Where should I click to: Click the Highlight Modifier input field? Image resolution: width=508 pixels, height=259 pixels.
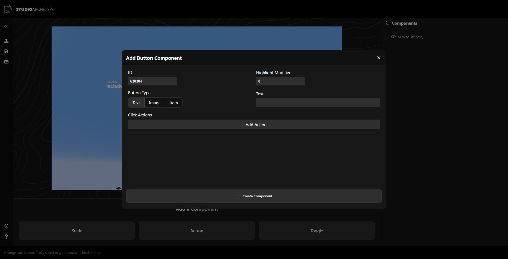[280, 81]
